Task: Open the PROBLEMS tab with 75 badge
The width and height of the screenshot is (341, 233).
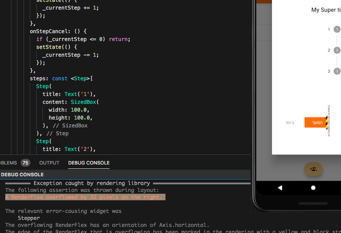Action: coord(15,163)
